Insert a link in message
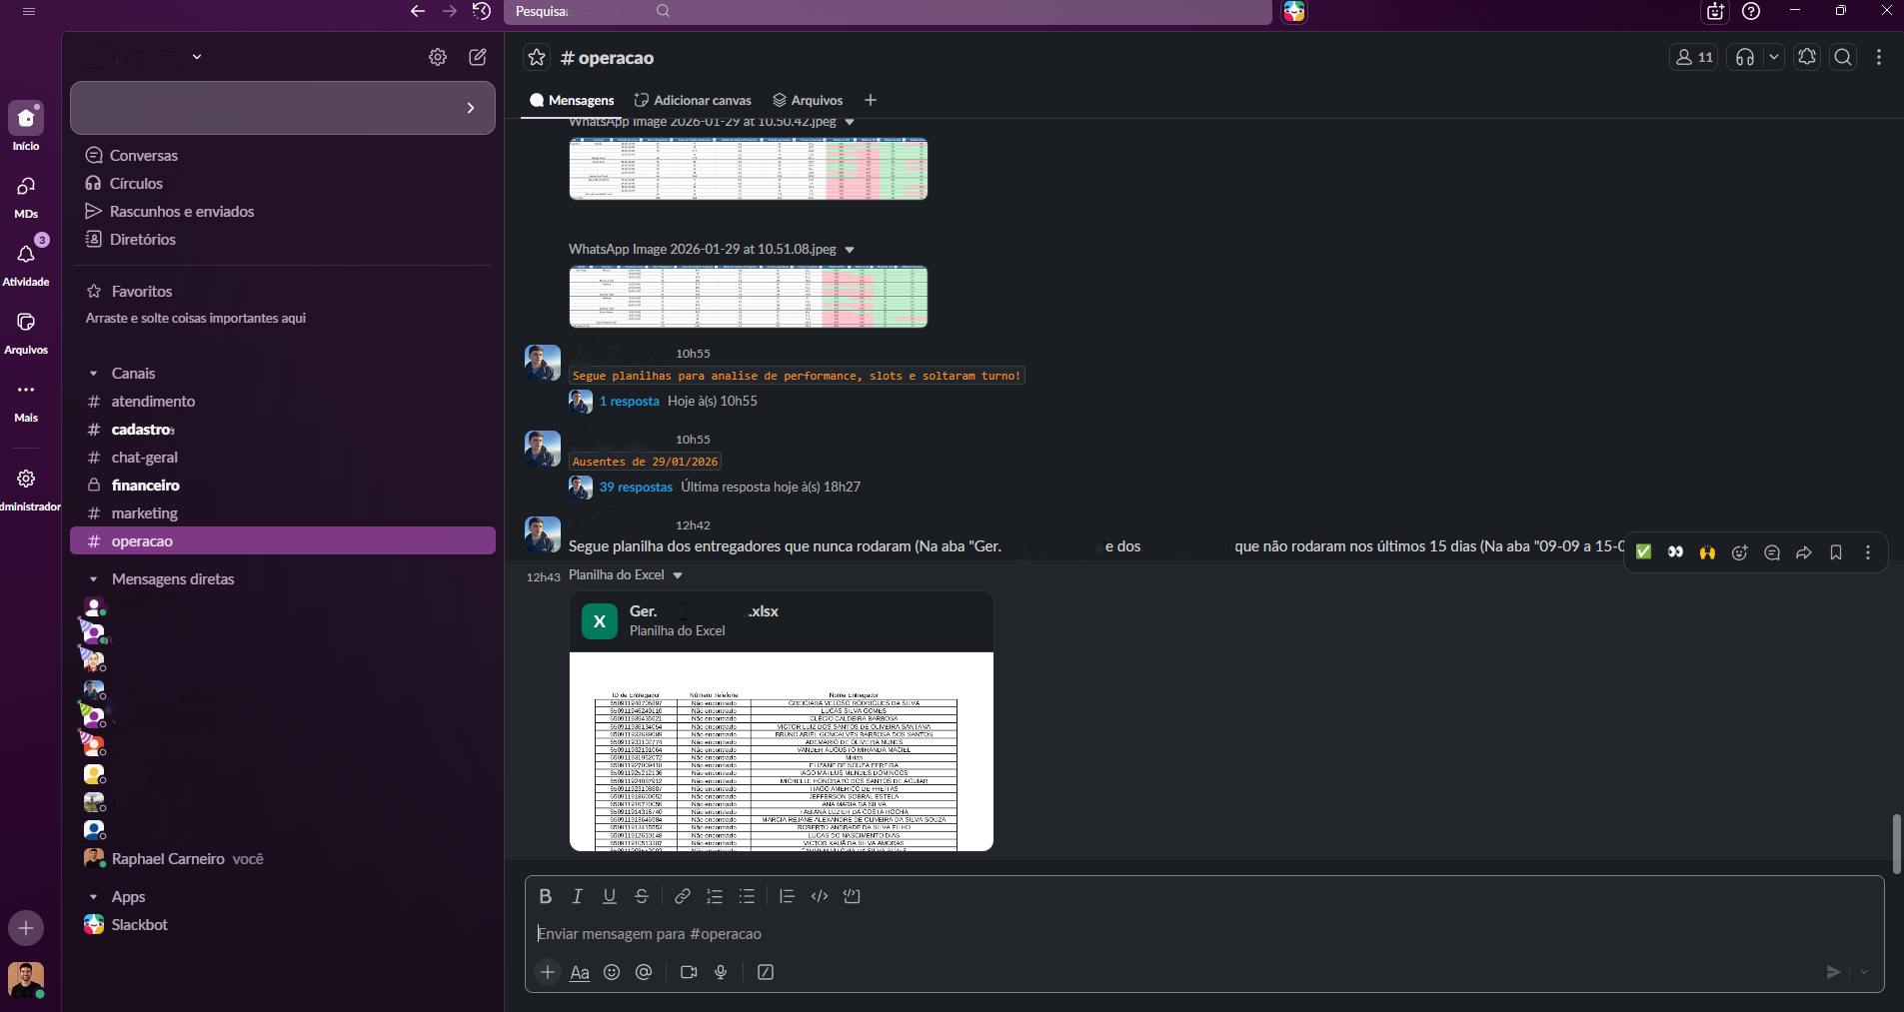Image resolution: width=1904 pixels, height=1012 pixels. (682, 896)
